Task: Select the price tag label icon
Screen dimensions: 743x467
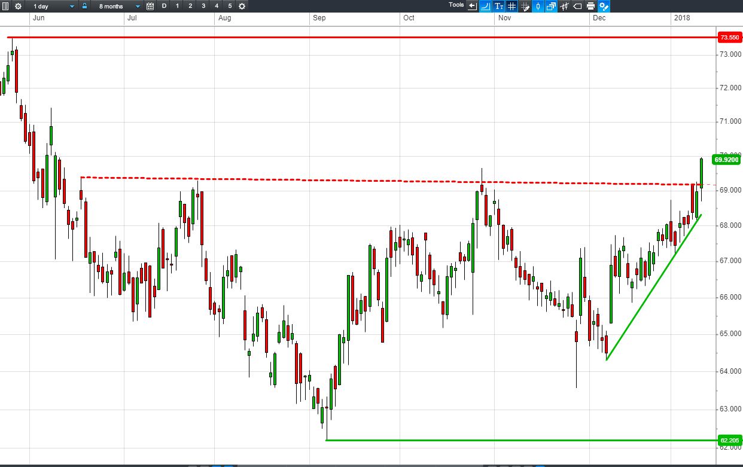Action: pos(577,6)
